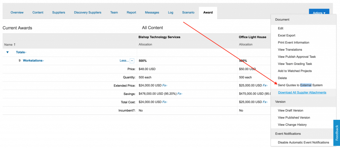
Task: Switch to the Overview tab
Action: point(17,12)
